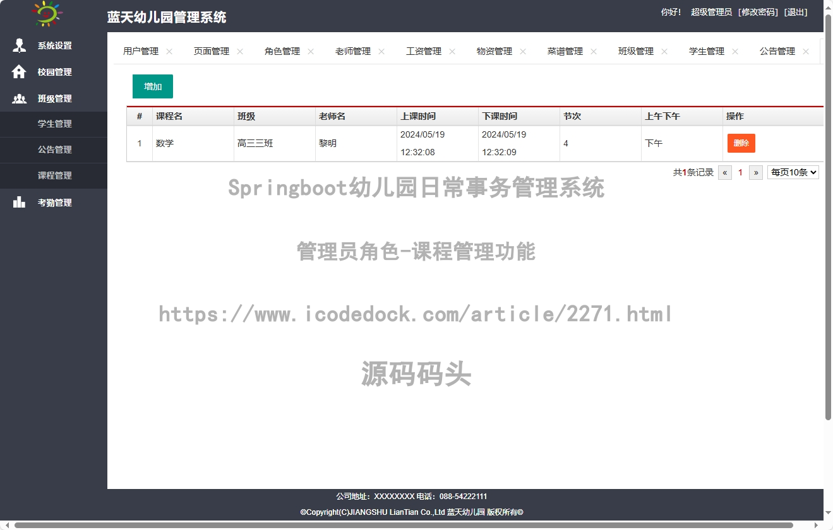Delete the 数学 course row
The height and width of the screenshot is (530, 833).
tap(741, 143)
